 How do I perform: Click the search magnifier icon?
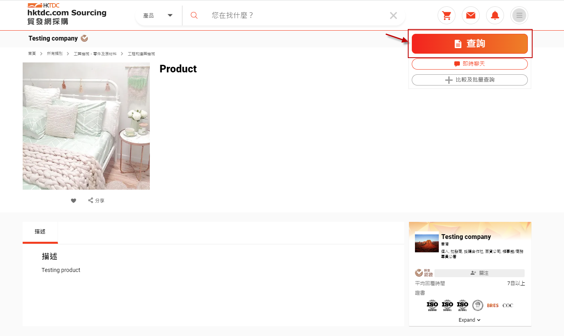pyautogui.click(x=194, y=16)
